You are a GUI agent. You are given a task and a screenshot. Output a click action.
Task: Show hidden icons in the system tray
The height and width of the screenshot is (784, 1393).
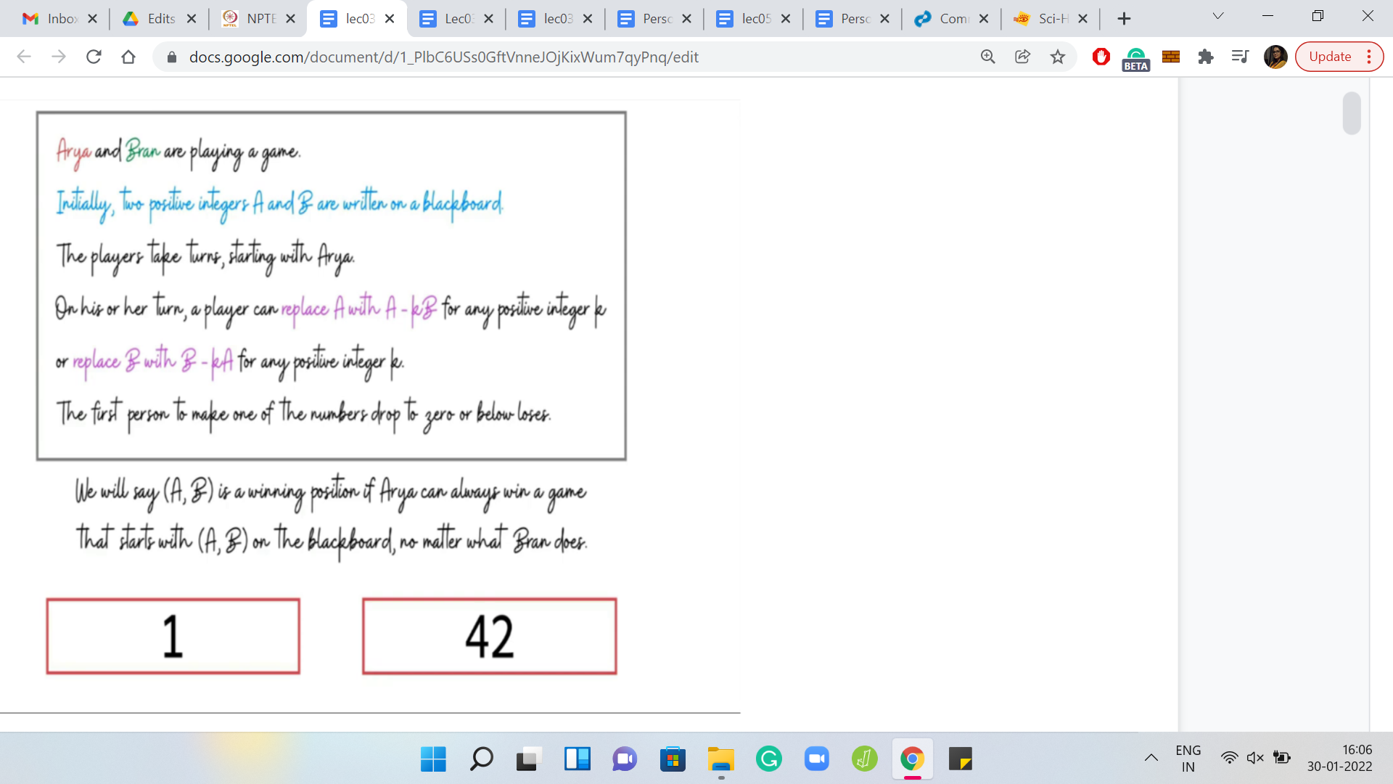pyautogui.click(x=1151, y=758)
